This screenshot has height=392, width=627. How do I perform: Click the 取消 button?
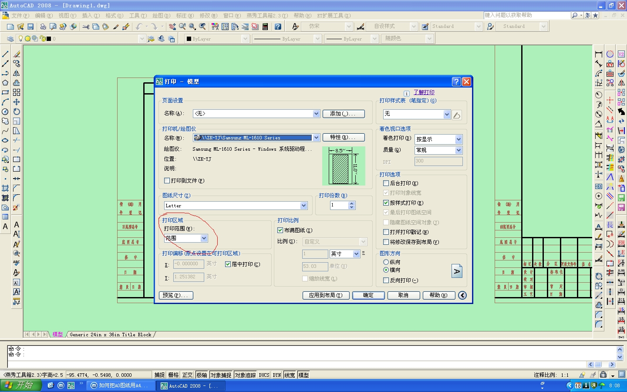403,295
